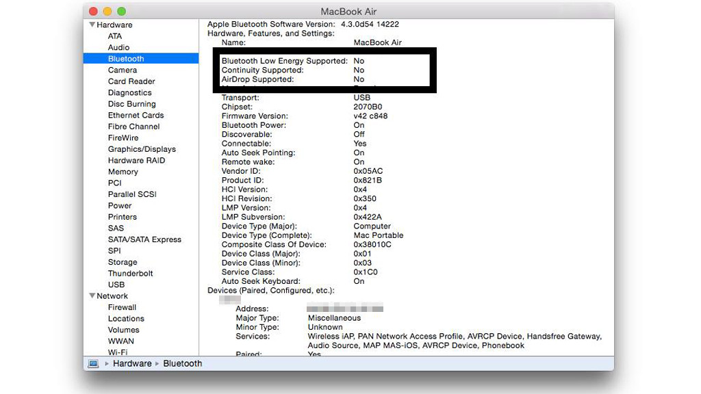Click the Firmware Version value v42 c848
This screenshot has height=394, width=701.
click(x=370, y=116)
